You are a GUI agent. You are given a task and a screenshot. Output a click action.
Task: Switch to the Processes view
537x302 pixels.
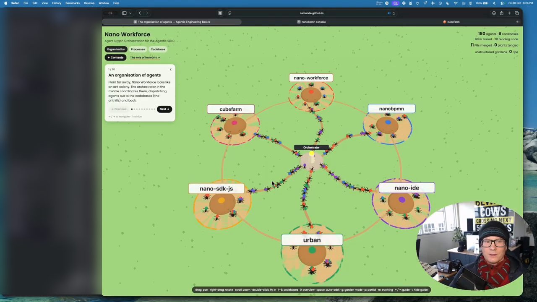[138, 49]
